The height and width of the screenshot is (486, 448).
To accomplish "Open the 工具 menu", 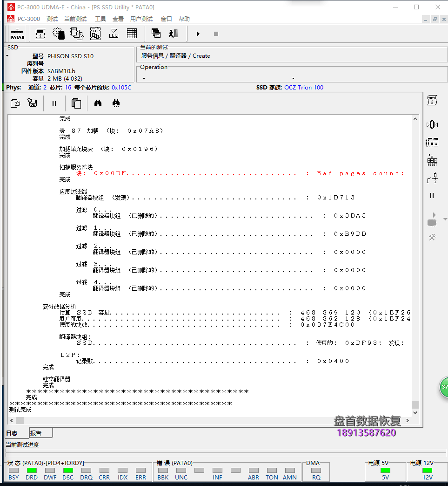I will click(100, 19).
